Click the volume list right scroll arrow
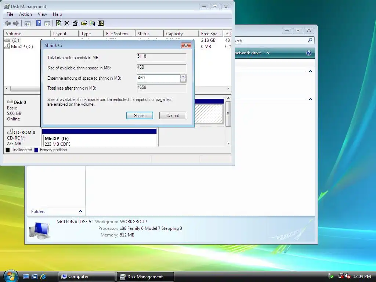 click(228, 89)
